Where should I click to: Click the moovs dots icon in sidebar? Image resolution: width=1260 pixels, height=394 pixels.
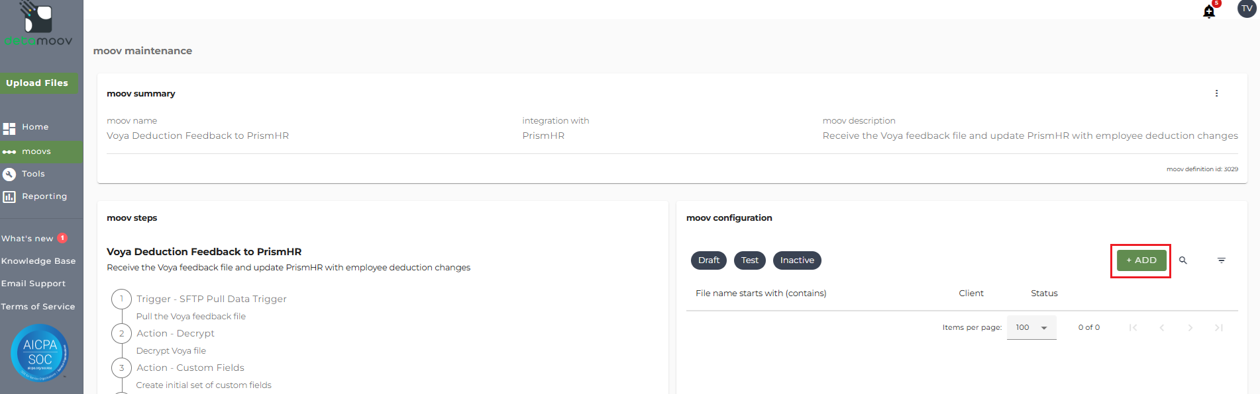9,152
